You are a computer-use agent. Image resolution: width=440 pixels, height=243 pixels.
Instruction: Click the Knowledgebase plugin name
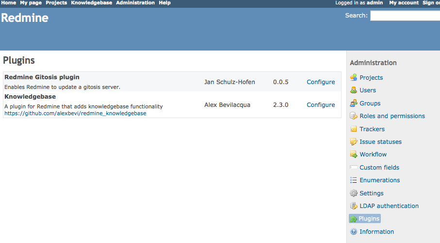point(30,96)
